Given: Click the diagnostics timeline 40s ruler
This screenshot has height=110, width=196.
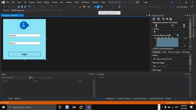Looking at the screenshot, I should (x=170, y=25).
